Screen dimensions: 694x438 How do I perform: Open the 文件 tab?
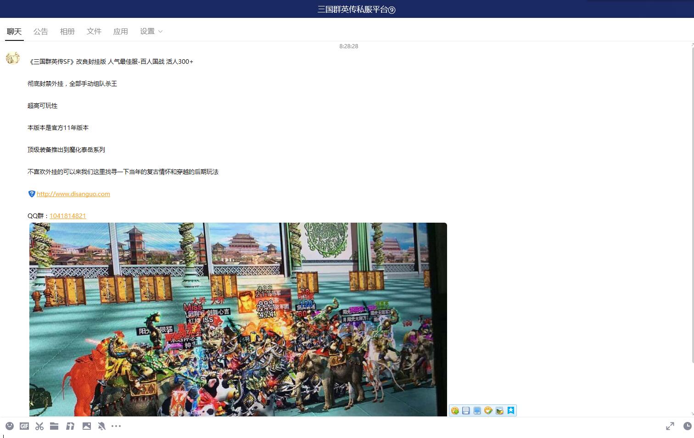[x=94, y=31]
